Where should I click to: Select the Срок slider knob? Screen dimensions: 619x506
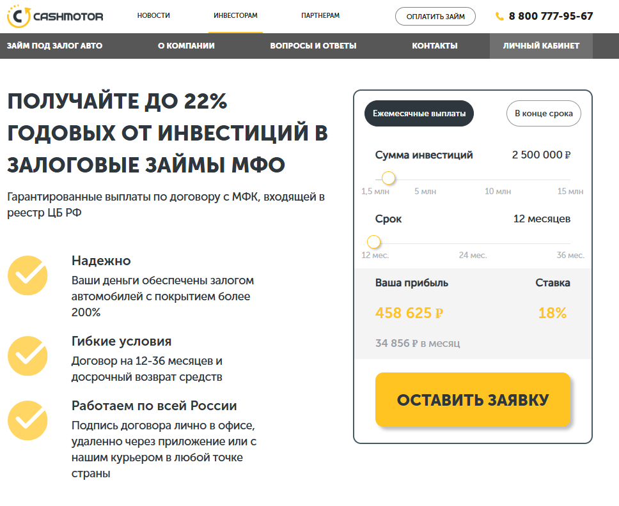[374, 242]
